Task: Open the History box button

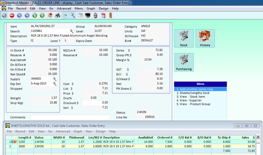Action: pyautogui.click(x=205, y=38)
